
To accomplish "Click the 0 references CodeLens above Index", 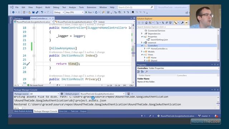I will tap(56, 52).
